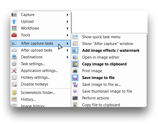This screenshot has height=124, width=158.
Task: Expand the After upload tasks arrow
Action: [x=67, y=50]
